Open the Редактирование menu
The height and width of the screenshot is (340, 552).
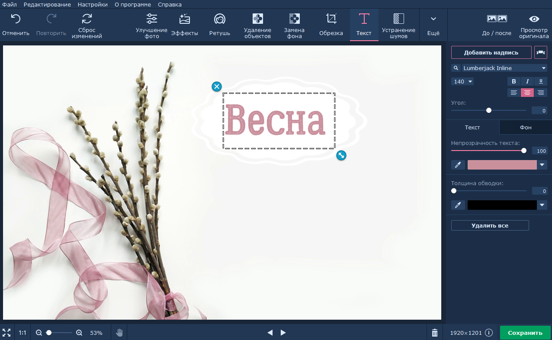(x=47, y=4)
